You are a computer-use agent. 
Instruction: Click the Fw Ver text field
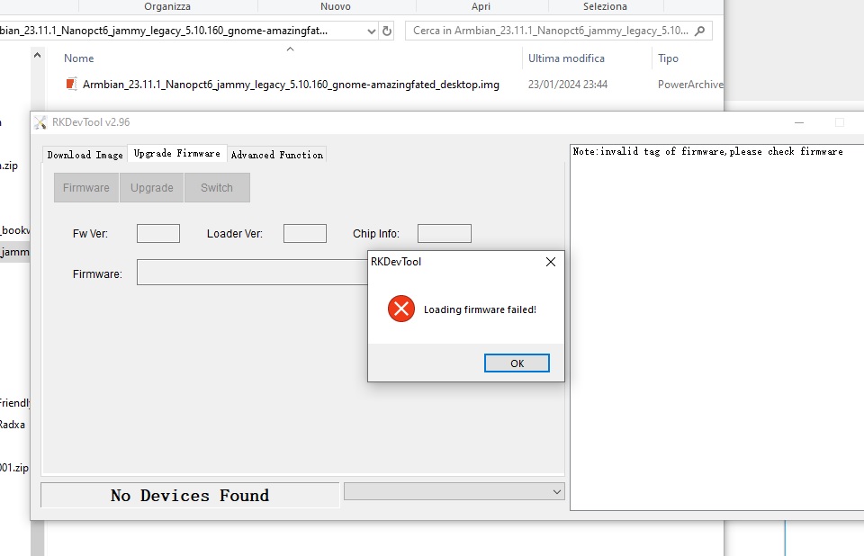tap(158, 234)
